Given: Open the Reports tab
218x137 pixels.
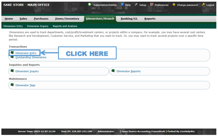Looking at the screenshot, I should point(150,19).
